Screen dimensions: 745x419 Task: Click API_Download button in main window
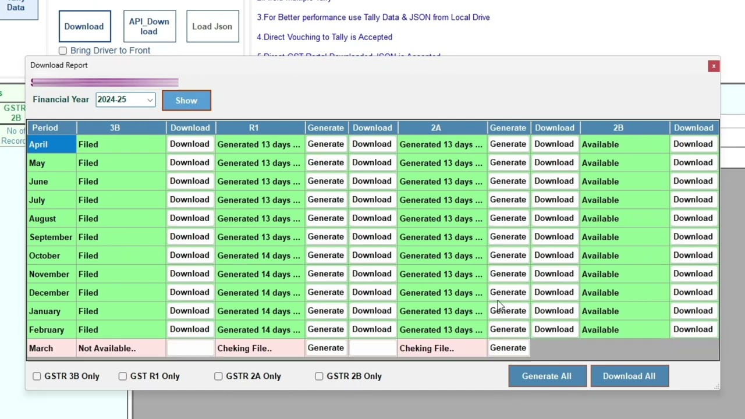pyautogui.click(x=149, y=26)
